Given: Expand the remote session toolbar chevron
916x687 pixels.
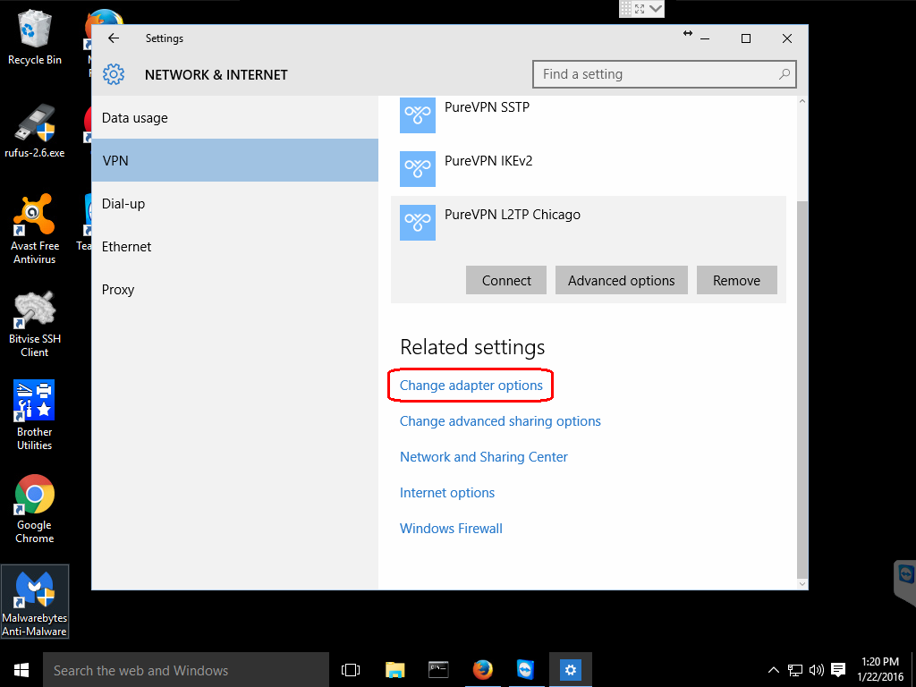Looking at the screenshot, I should pyautogui.click(x=656, y=9).
